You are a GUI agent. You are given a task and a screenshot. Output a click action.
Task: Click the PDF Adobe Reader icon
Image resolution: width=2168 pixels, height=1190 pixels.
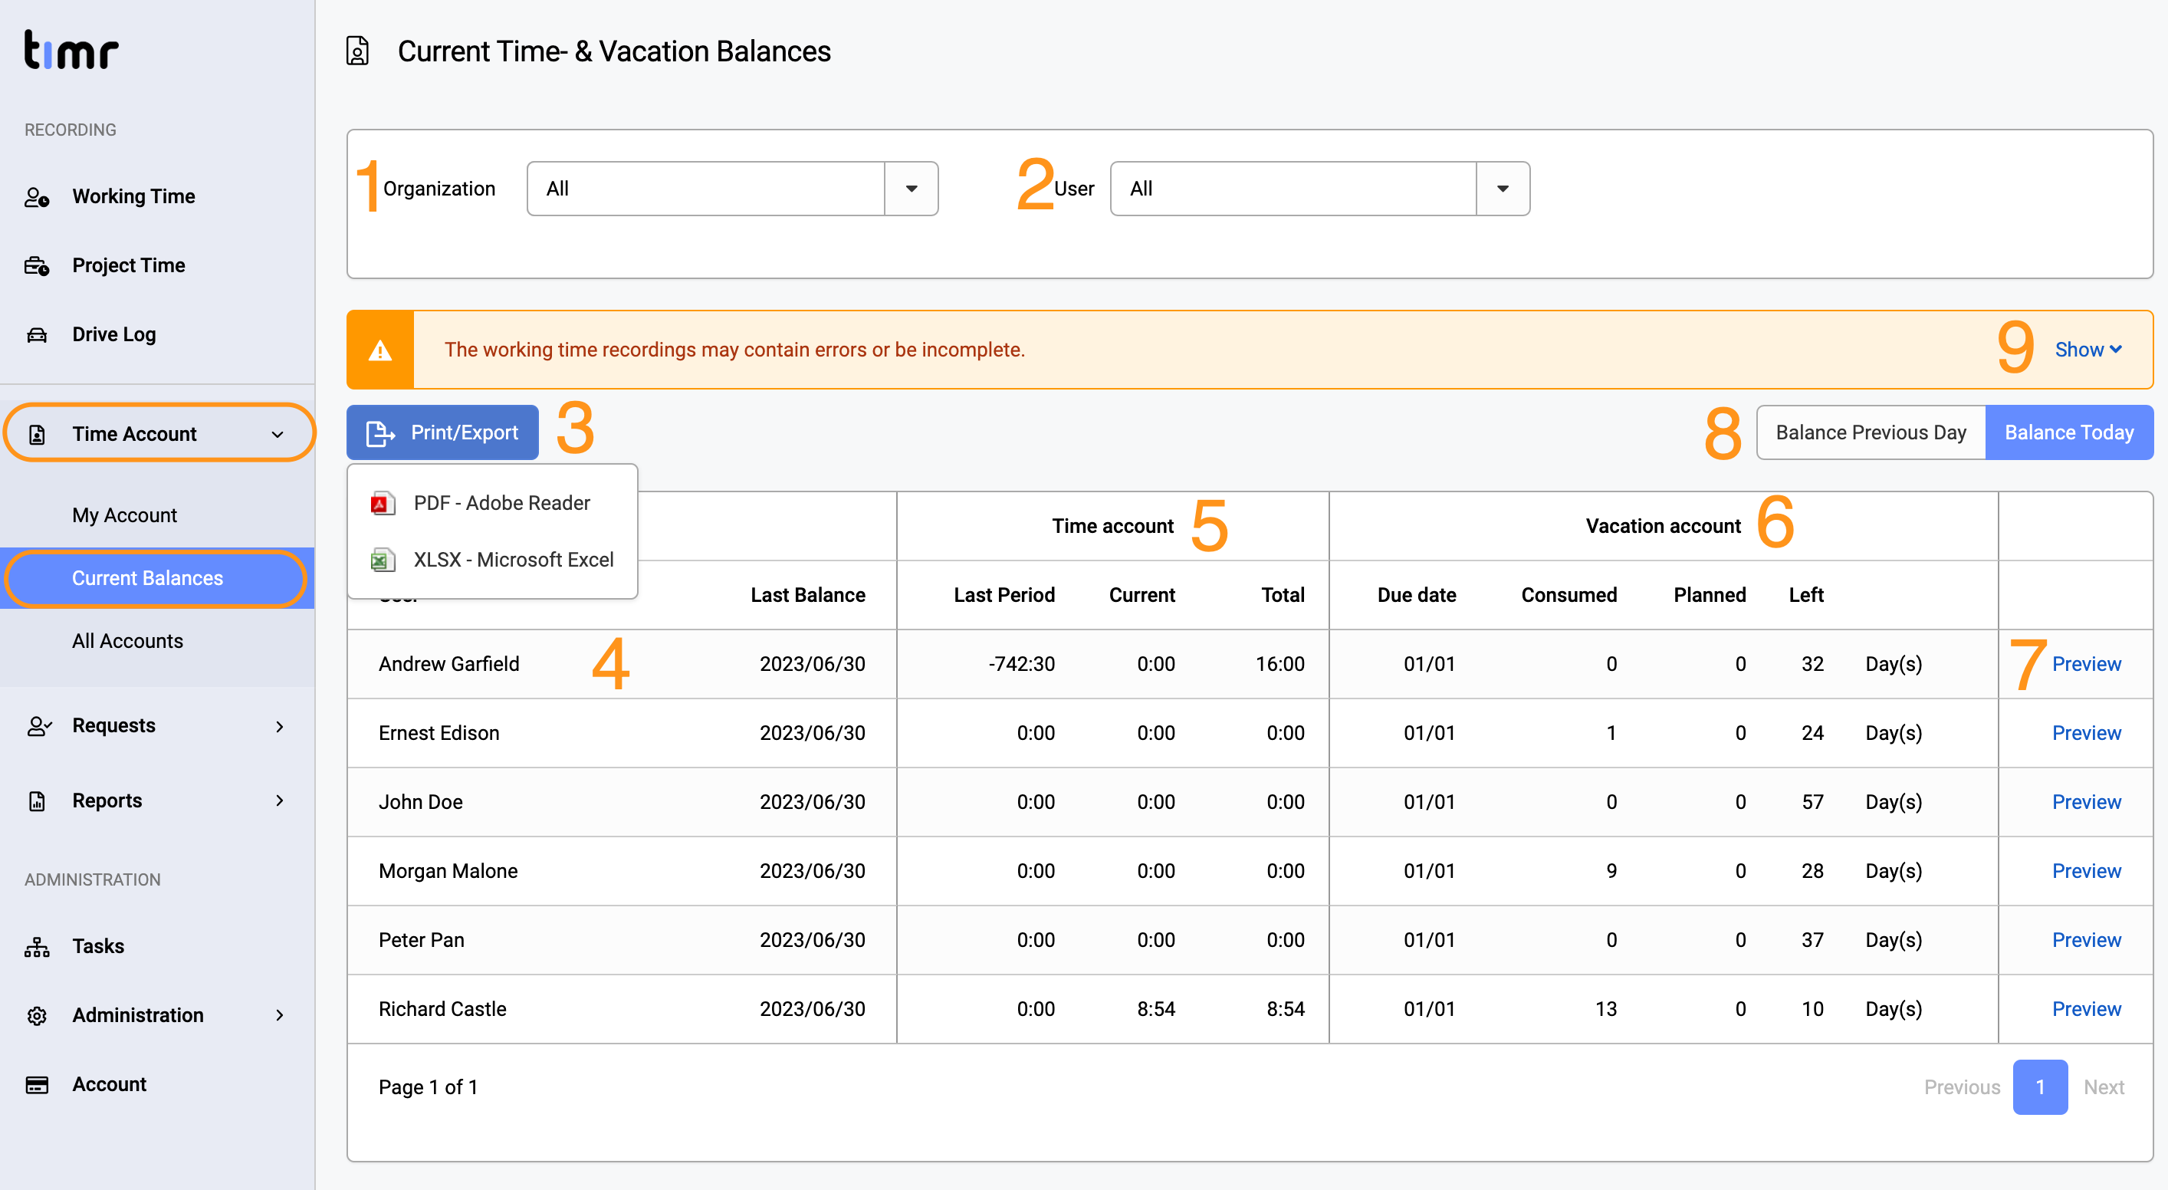click(x=383, y=503)
